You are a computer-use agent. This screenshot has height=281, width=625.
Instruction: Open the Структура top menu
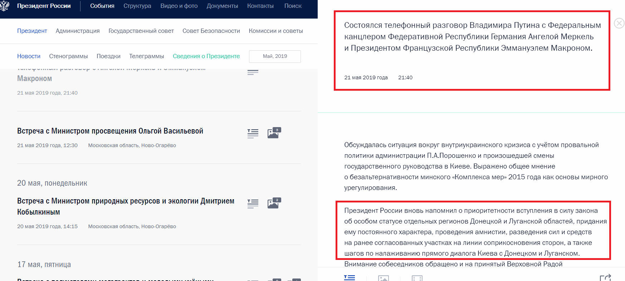[137, 6]
